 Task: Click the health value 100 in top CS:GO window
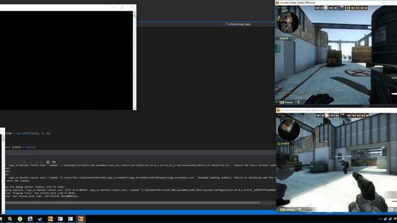click(281, 102)
